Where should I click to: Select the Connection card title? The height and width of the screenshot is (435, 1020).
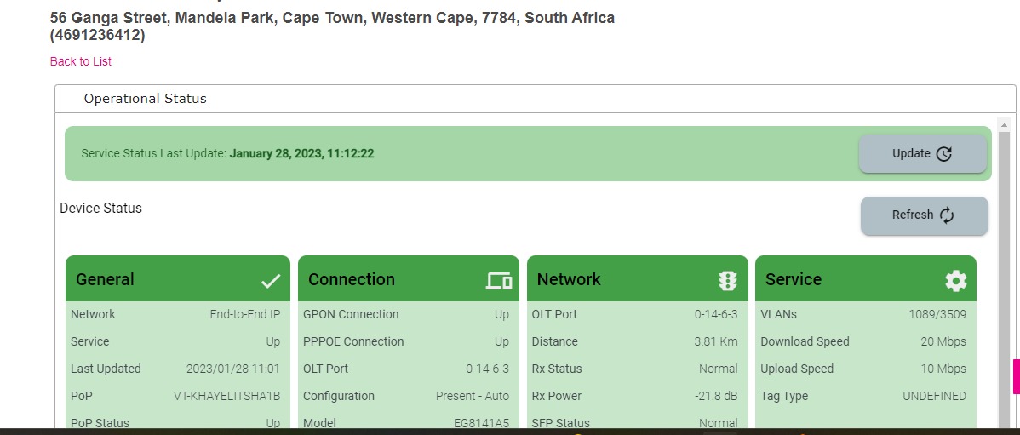[x=352, y=279]
